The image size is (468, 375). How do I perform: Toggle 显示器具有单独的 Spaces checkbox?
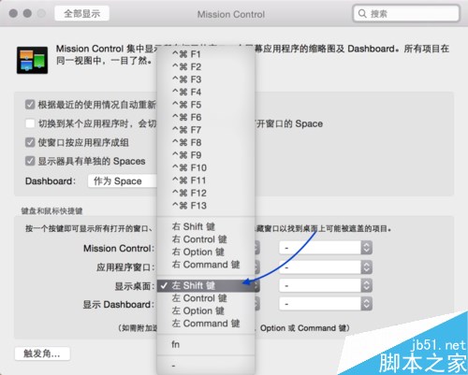click(30, 161)
